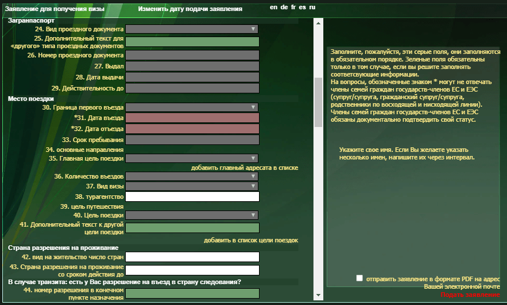Expand the 'Главная цель поездки' dropdown

coord(192,158)
